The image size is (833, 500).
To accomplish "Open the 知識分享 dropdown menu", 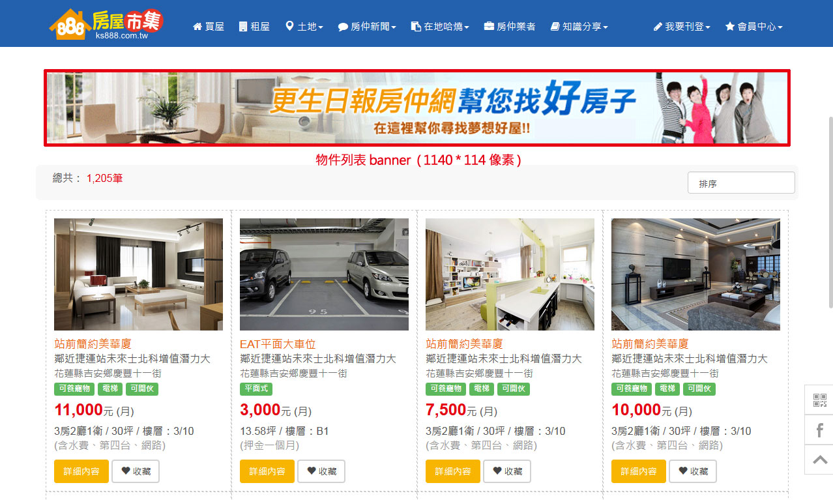I will coord(579,27).
